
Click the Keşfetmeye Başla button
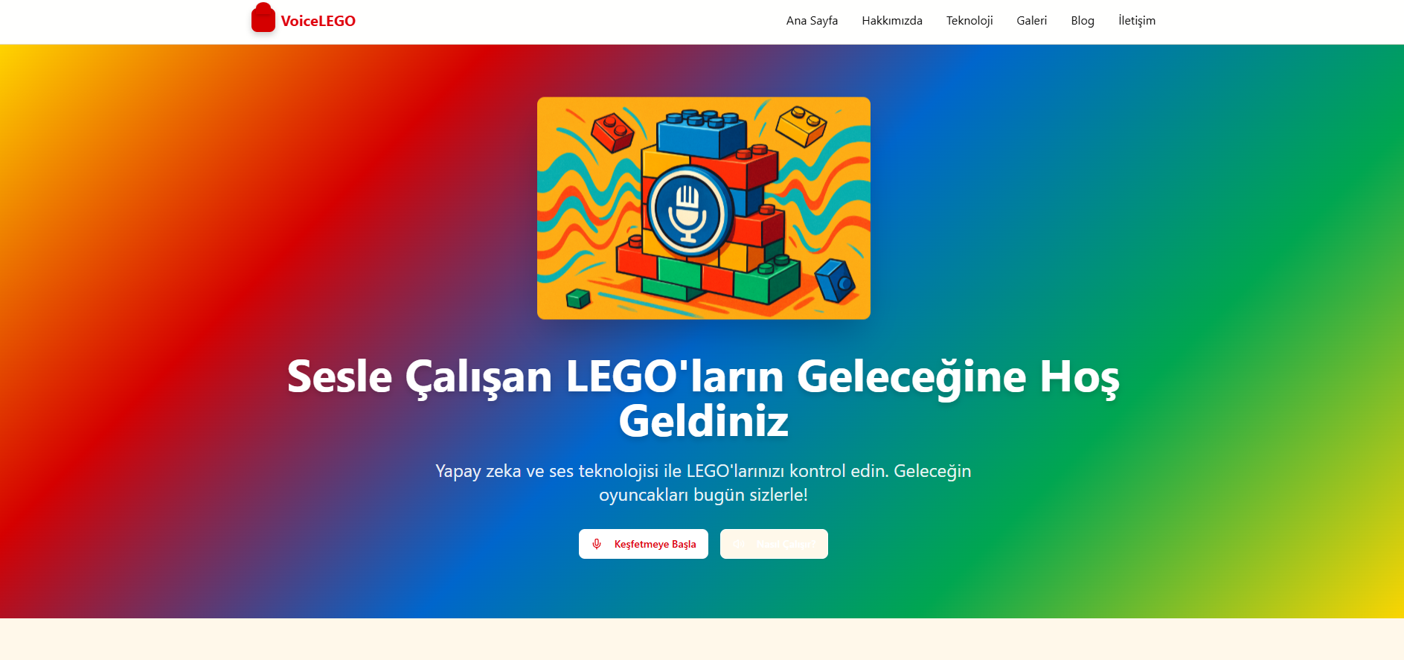pos(644,544)
